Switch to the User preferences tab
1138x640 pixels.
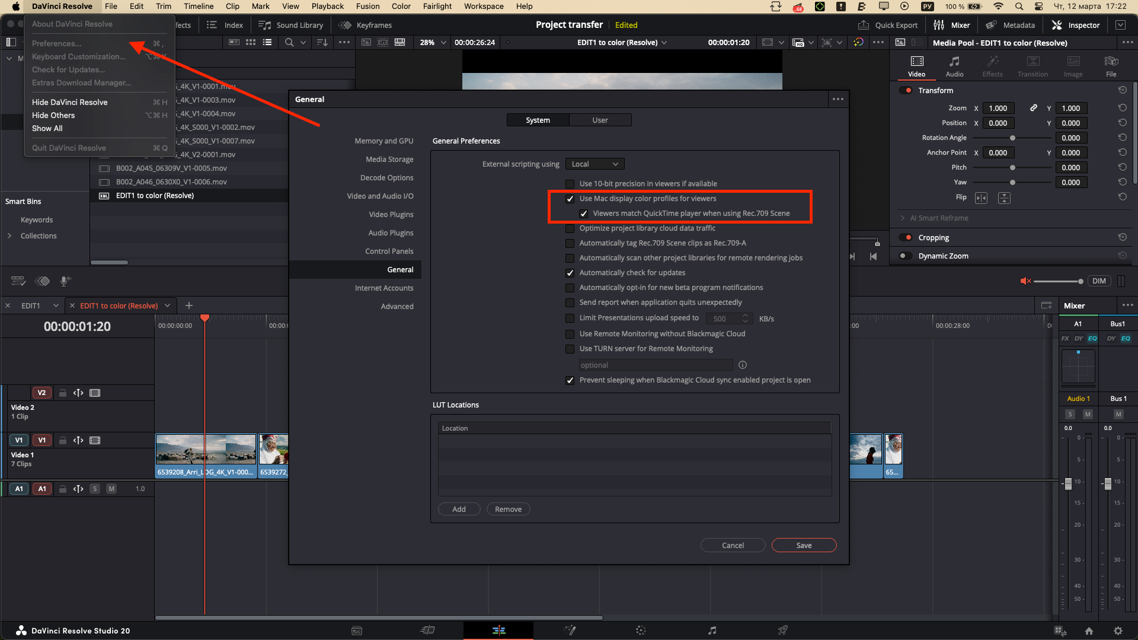[600, 120]
